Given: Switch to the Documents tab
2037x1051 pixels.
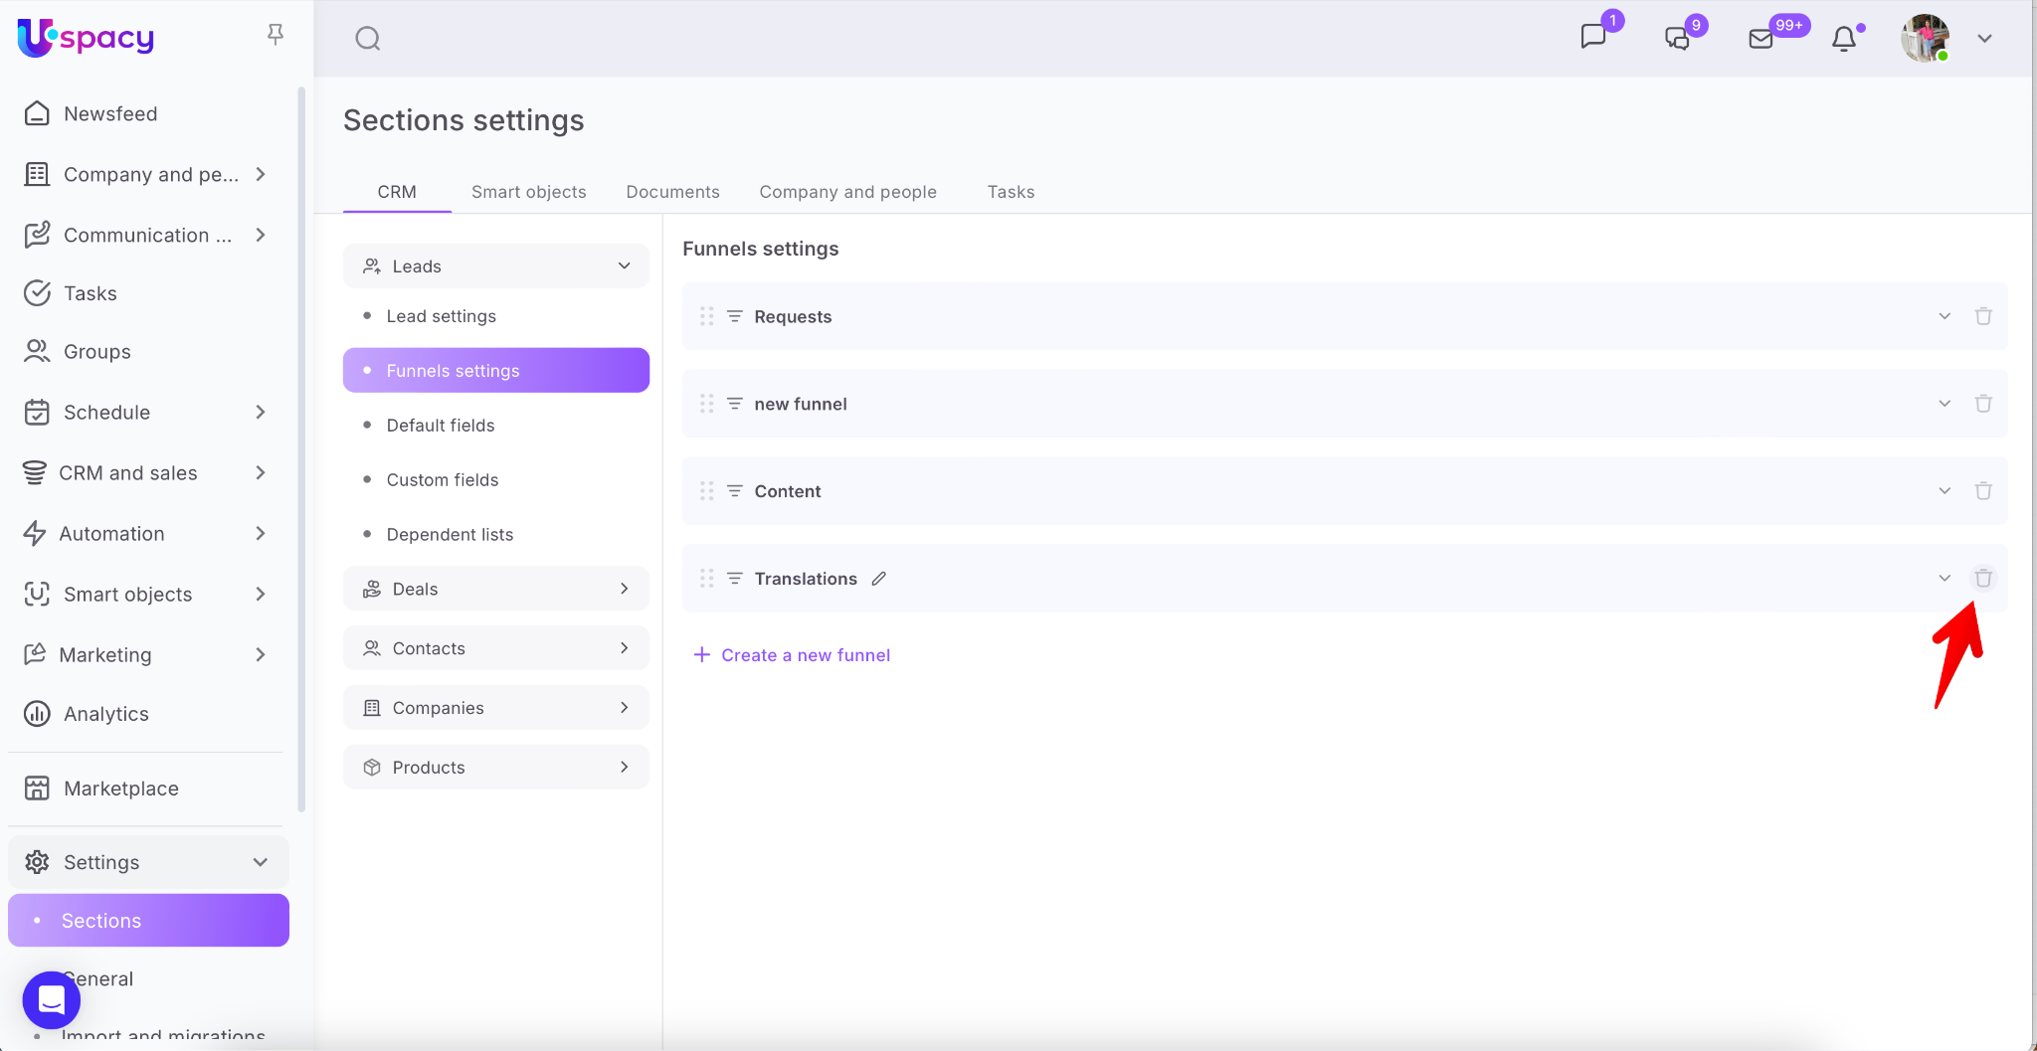Looking at the screenshot, I should tap(672, 192).
